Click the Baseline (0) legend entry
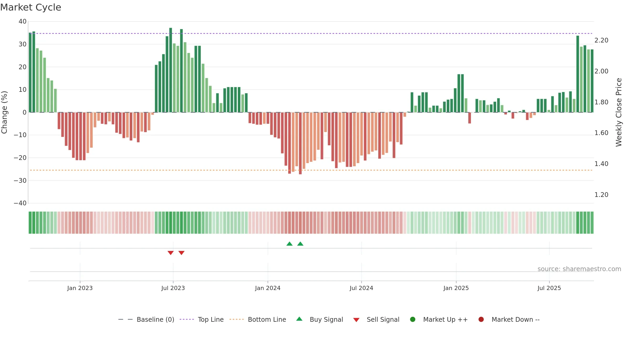Screen dimensions: 630x354 click(146, 319)
